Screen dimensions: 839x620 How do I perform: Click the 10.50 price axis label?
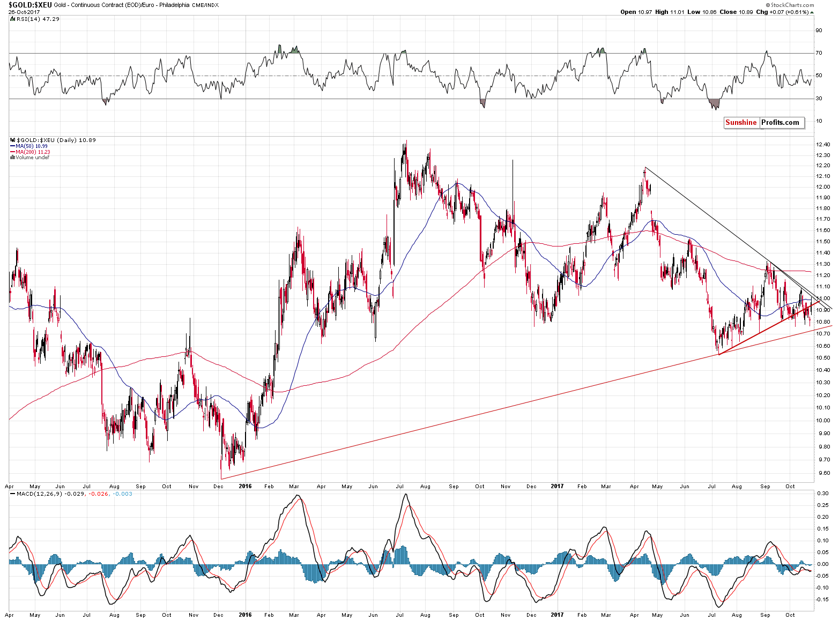[823, 357]
